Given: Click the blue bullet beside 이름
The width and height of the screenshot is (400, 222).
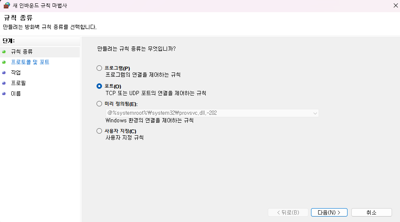Looking at the screenshot, I should click(x=4, y=93).
